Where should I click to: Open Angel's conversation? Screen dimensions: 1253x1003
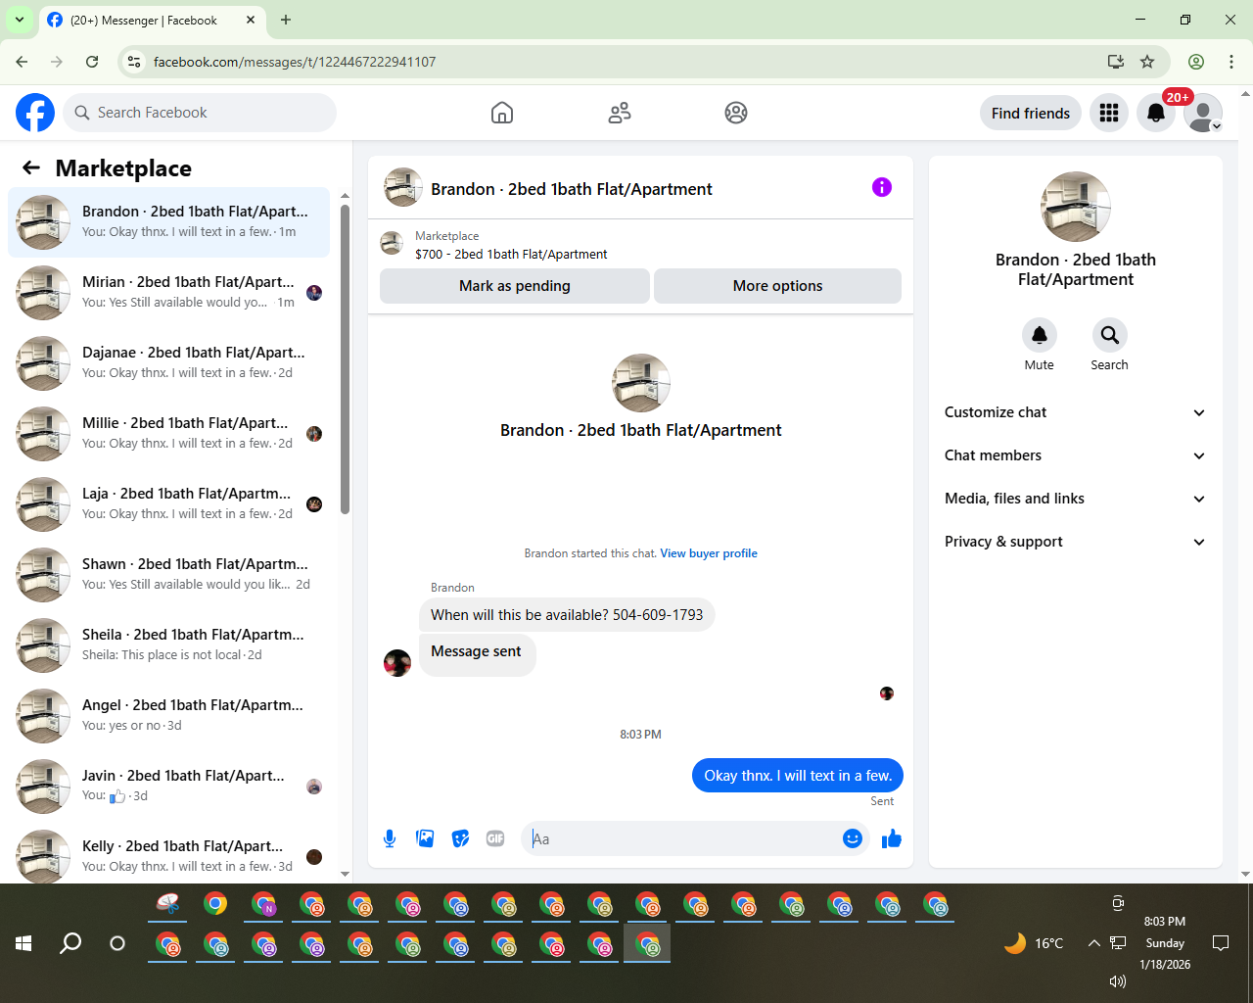(x=168, y=716)
